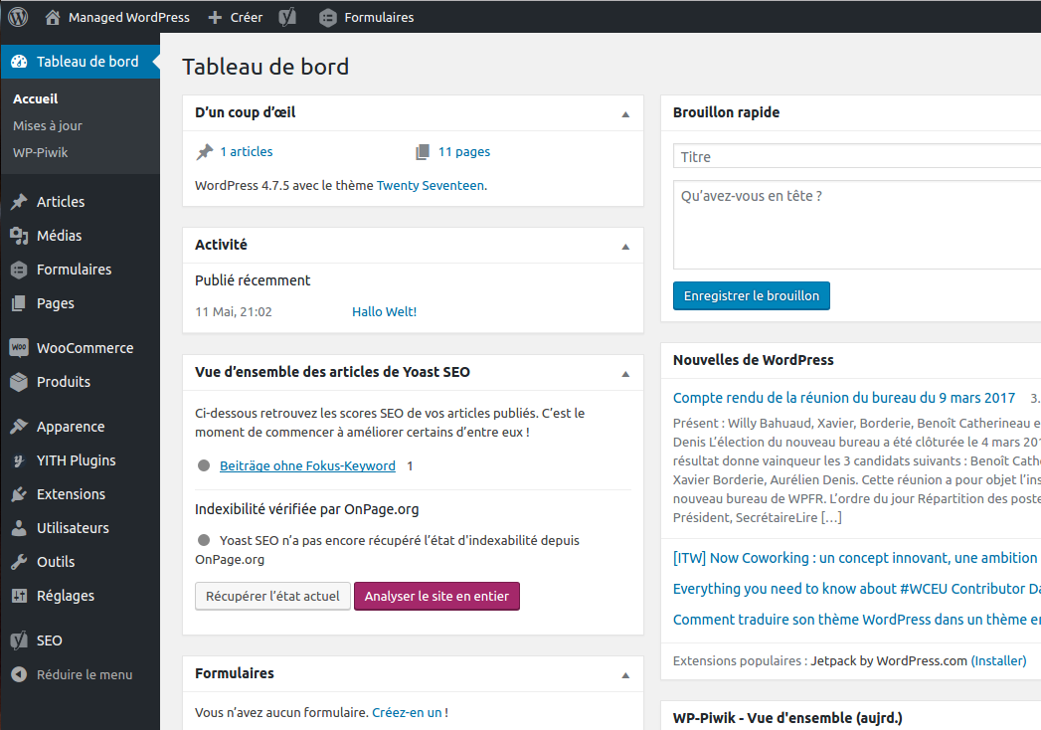This screenshot has height=730, width=1041.
Task: Click the Réglages sliders icon
Action: click(19, 596)
